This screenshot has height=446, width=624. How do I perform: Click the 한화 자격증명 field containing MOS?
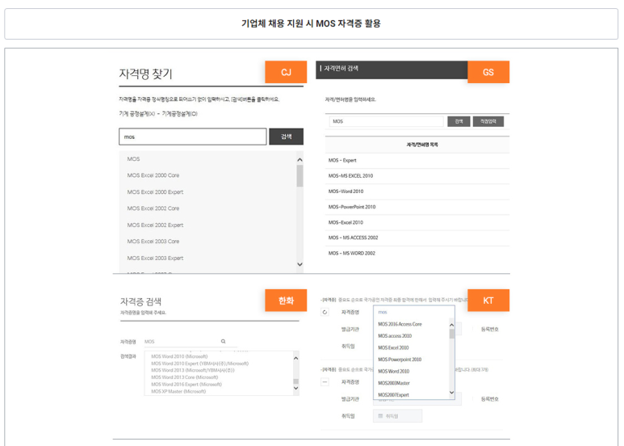tap(191, 342)
